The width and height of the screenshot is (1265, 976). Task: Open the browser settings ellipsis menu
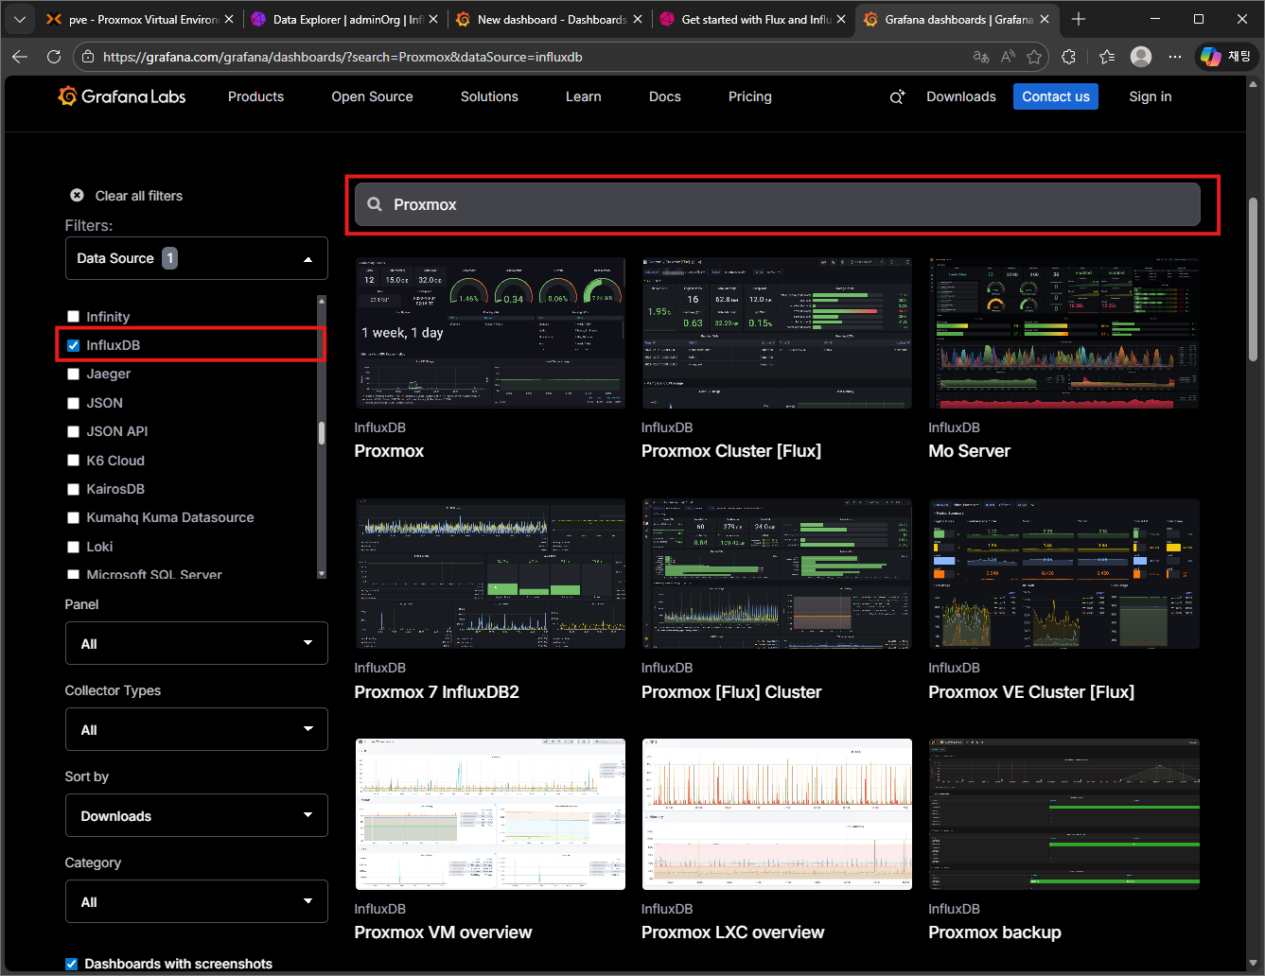[x=1175, y=57]
